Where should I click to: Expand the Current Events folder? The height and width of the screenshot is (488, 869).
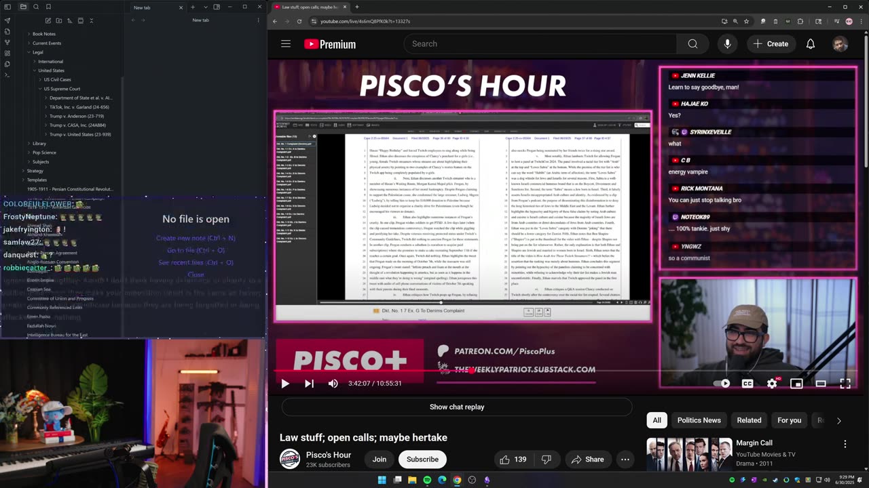pos(47,43)
